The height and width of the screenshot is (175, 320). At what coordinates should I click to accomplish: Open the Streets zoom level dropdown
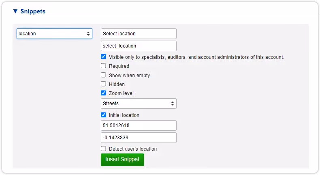point(139,104)
